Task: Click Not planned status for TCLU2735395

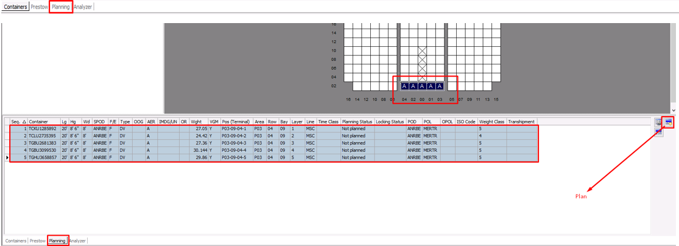Action: click(x=357, y=135)
